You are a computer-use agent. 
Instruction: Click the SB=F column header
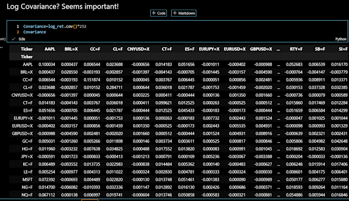320,49
